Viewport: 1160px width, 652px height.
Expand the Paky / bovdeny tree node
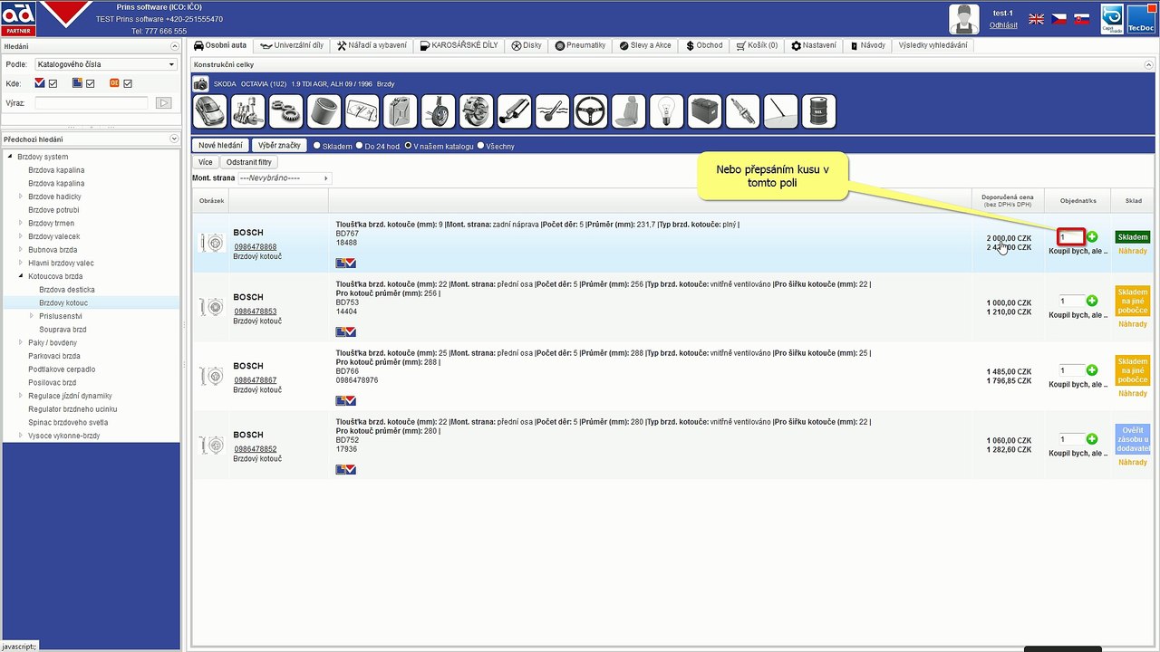(x=21, y=342)
